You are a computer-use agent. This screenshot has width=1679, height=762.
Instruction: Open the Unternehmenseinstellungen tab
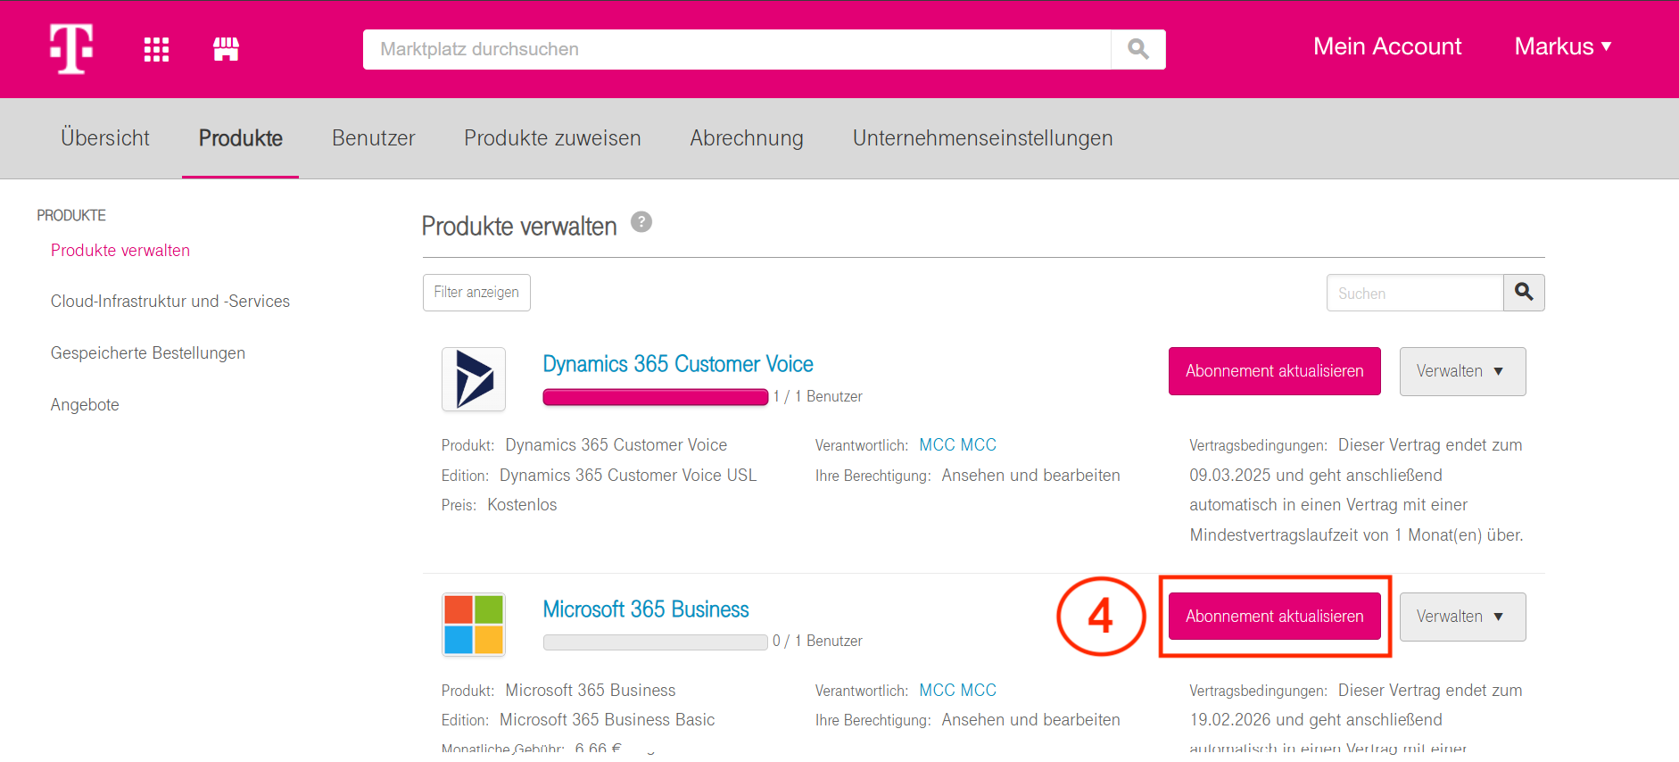coord(982,138)
